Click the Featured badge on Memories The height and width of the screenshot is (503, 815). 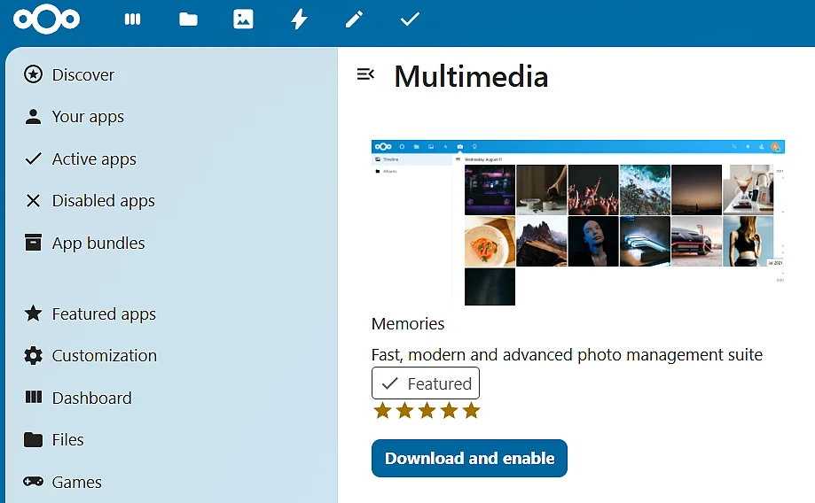pos(426,383)
